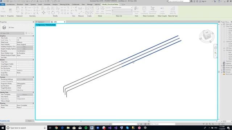
Task: Click the View Template button
Action: click(25, 95)
